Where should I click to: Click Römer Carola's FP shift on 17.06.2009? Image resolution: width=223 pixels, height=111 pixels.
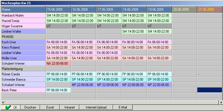[109, 74]
